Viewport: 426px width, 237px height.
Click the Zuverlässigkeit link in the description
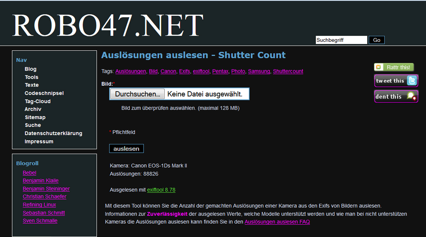[x=167, y=214]
